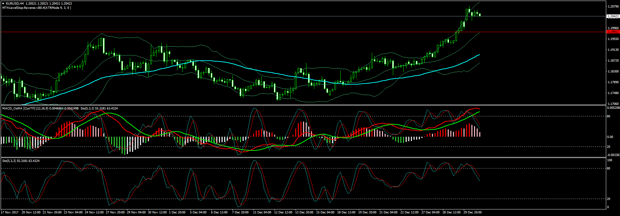Click the MACD_OsMA indicator label
The image size is (620, 216).
pyautogui.click(x=12, y=108)
